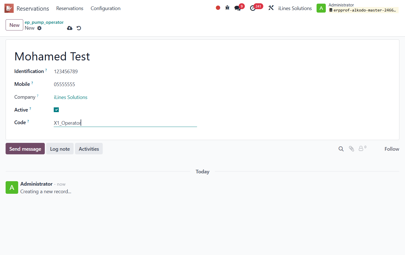Show help tooltip for Code label

28,121
